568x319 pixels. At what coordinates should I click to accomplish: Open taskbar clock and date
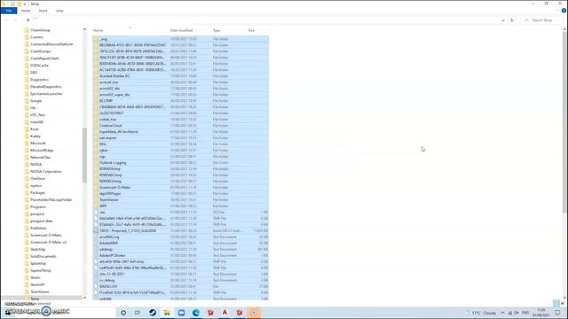541,313
